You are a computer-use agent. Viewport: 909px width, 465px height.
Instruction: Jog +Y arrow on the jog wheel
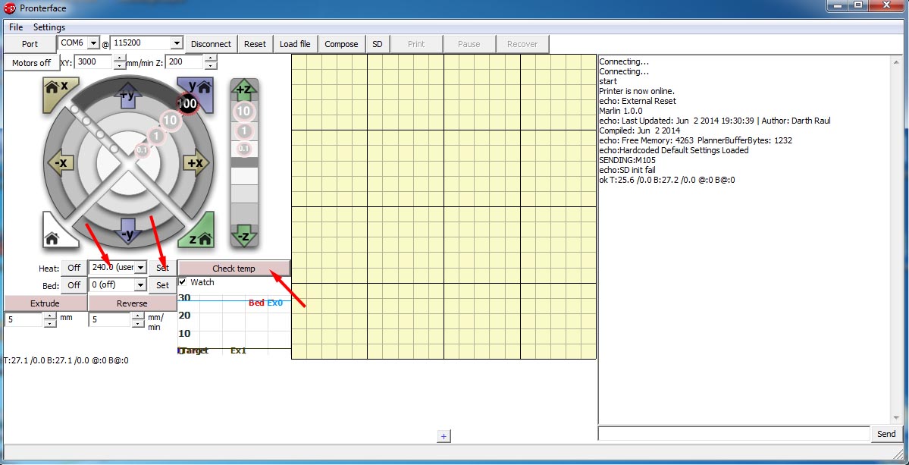pyautogui.click(x=127, y=95)
